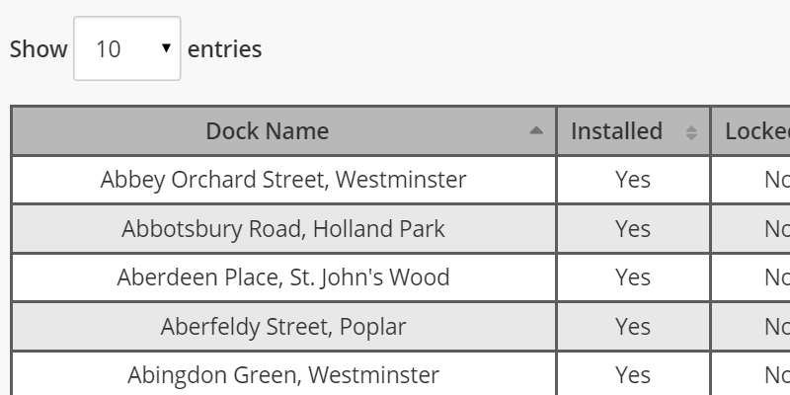Click the Installed column sort arrows icon

coord(691,132)
